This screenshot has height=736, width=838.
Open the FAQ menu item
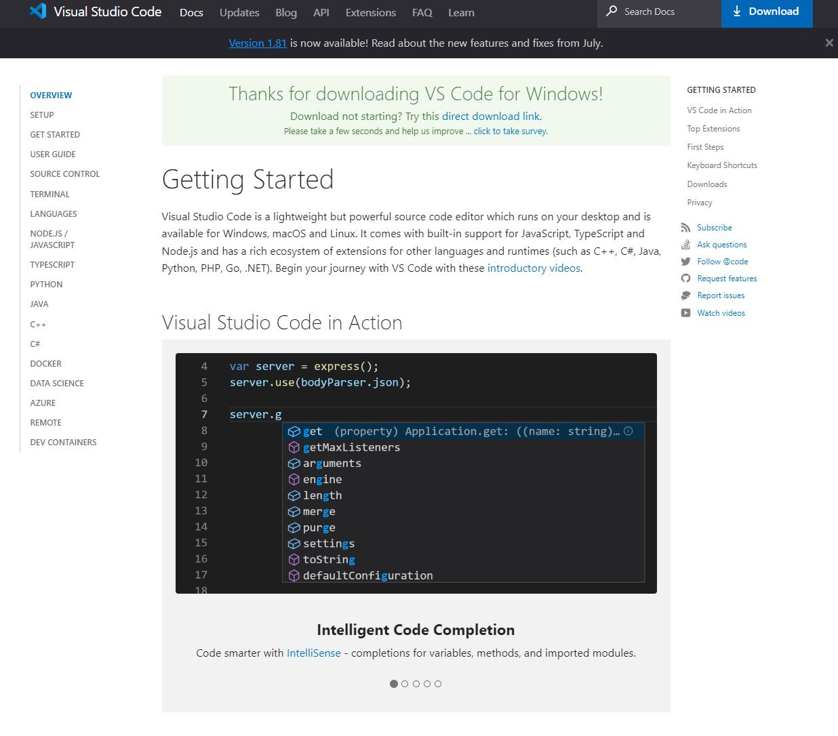click(x=422, y=12)
